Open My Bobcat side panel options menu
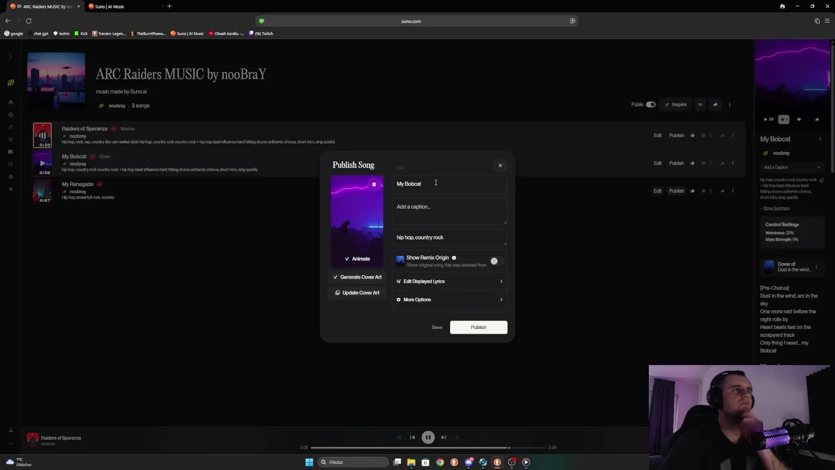The image size is (835, 470). tap(820, 139)
